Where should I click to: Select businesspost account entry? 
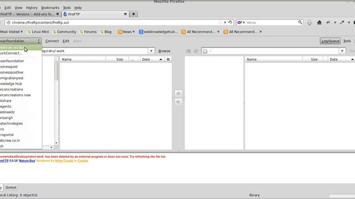pyautogui.click(x=21, y=66)
